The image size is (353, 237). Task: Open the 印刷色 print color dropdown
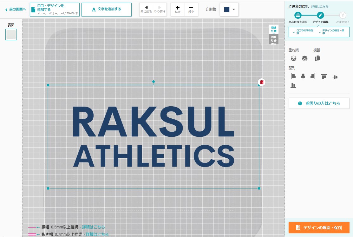point(234,10)
